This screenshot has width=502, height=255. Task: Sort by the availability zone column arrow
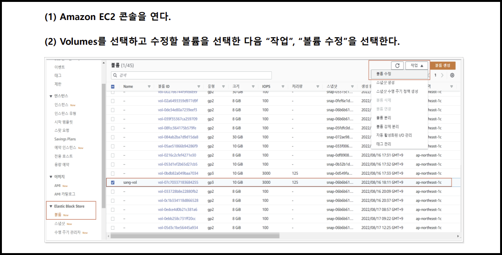pos(452,87)
